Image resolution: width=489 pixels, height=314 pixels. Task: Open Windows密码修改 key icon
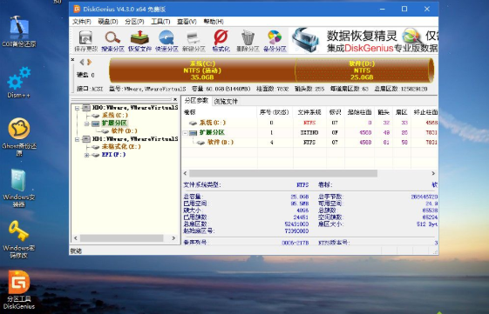coord(19,239)
